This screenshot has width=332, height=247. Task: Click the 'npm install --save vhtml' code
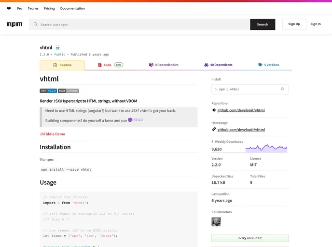pos(66,169)
